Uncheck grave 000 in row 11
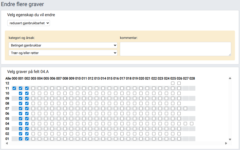This screenshot has height=150, width=240. [14, 88]
